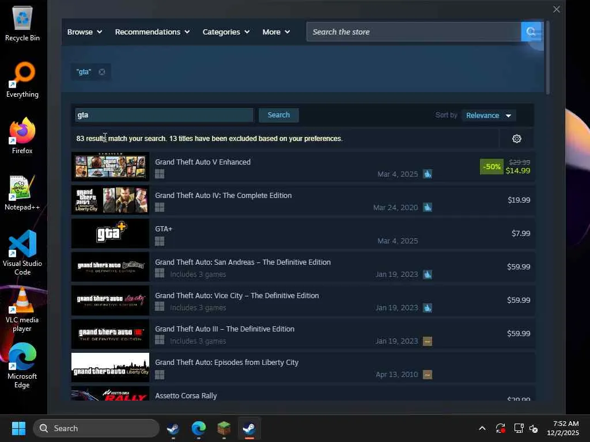This screenshot has width=590, height=442.
Task: Expand the Recommendations menu
Action: coord(152,32)
